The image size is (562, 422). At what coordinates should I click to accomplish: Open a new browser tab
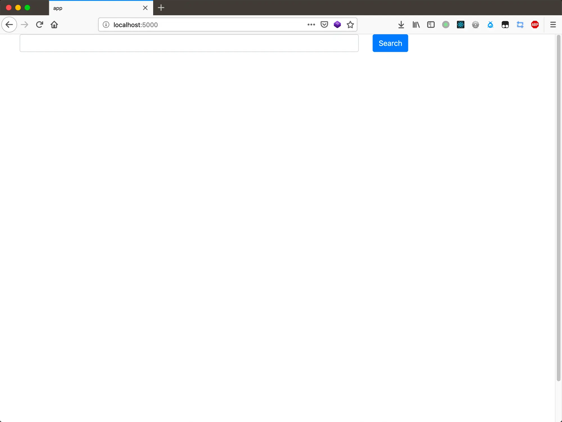click(x=161, y=8)
